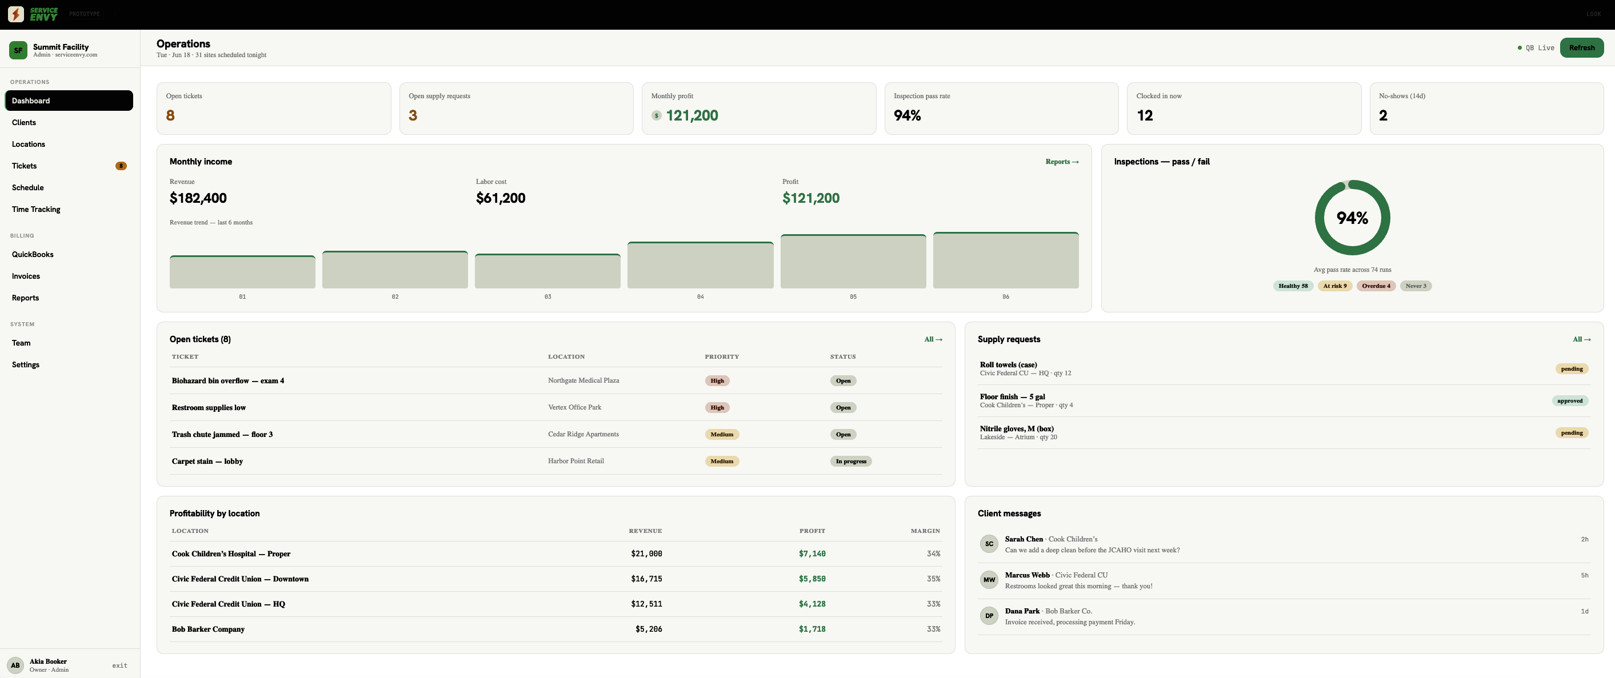The image size is (1615, 678).
Task: Click the DP avatar next to Dana Park
Action: click(989, 615)
